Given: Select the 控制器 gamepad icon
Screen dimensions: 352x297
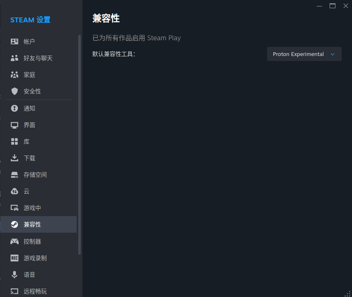Looking at the screenshot, I should point(14,241).
